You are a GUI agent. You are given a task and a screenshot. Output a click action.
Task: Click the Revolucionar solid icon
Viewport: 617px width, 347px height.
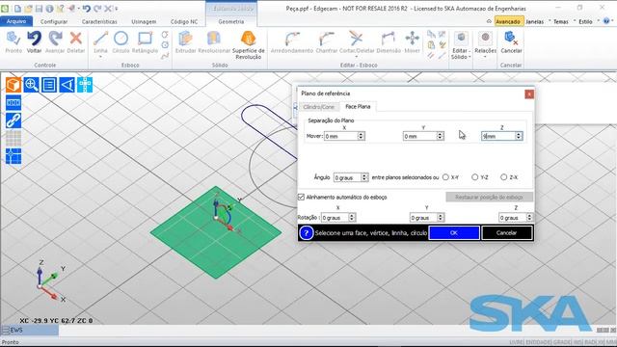[214, 39]
